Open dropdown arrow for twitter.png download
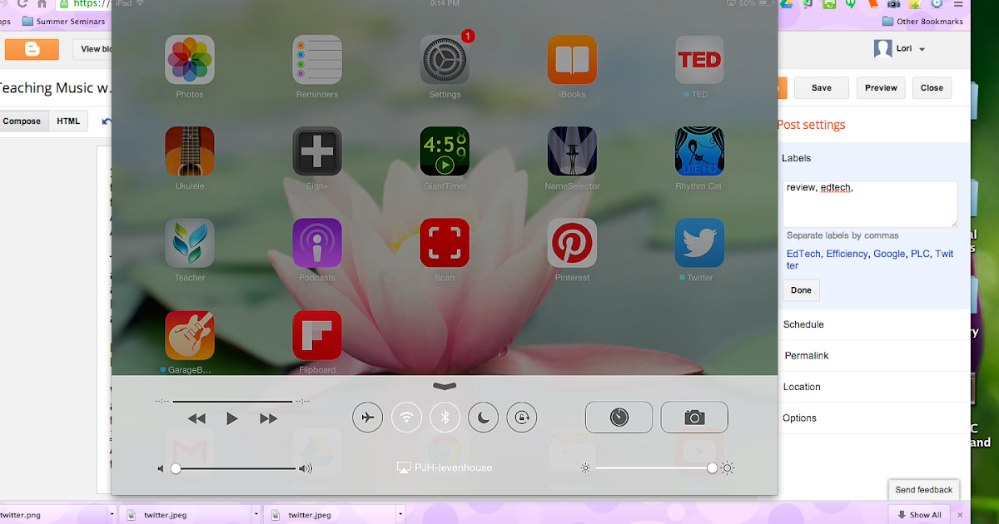999x524 pixels. (x=112, y=515)
